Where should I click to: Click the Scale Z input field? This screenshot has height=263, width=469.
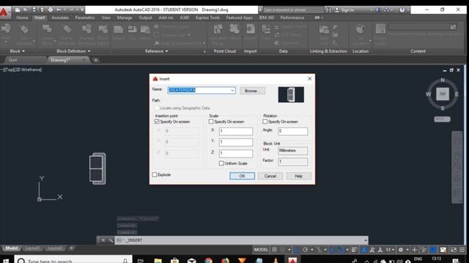point(236,153)
